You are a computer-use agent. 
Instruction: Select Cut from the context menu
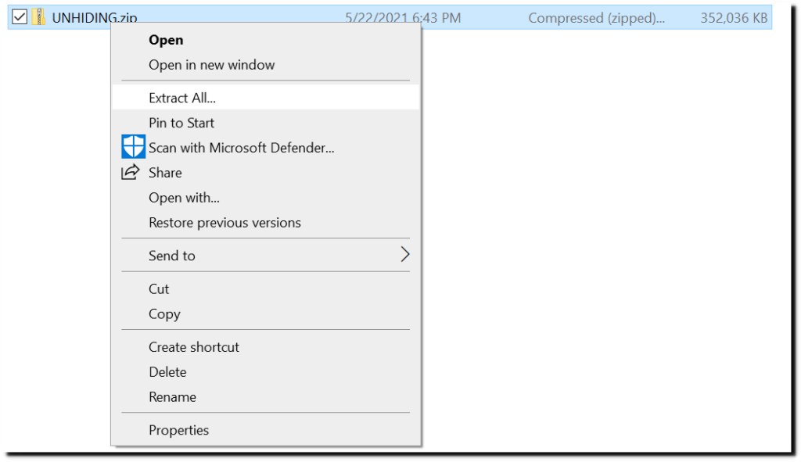266,289
